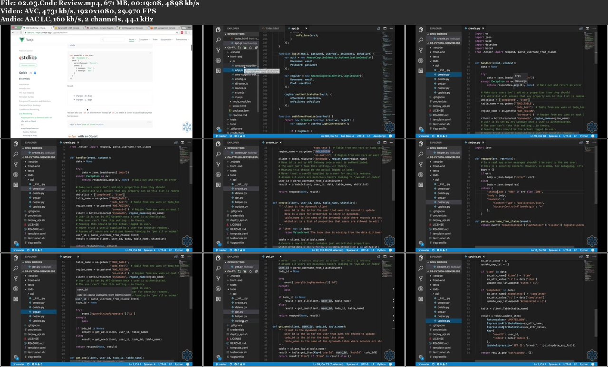Click the master branch in the app.js frame's status bar
608x367 pixels.
[x=221, y=136]
